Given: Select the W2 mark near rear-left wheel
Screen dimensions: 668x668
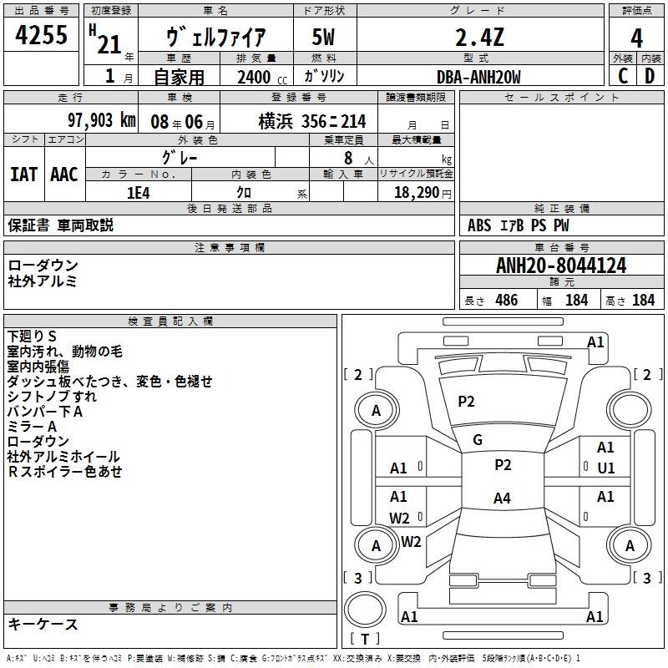Looking at the screenshot, I should pos(411,541).
